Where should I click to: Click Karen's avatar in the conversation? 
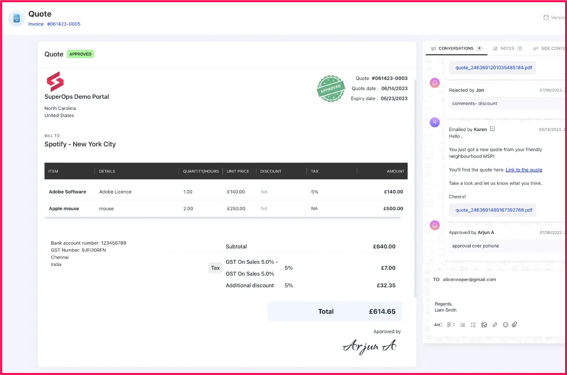[x=434, y=122]
